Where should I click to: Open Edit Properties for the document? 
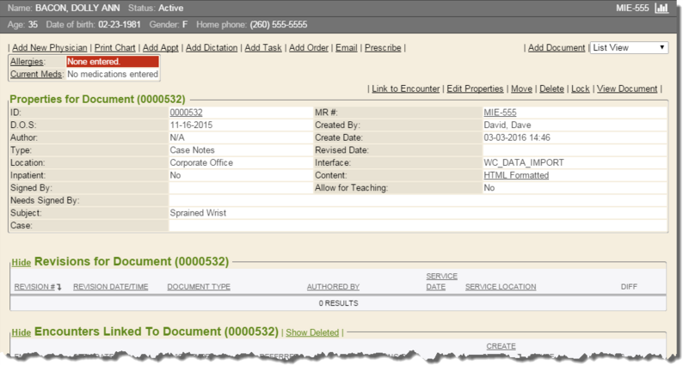pyautogui.click(x=475, y=89)
